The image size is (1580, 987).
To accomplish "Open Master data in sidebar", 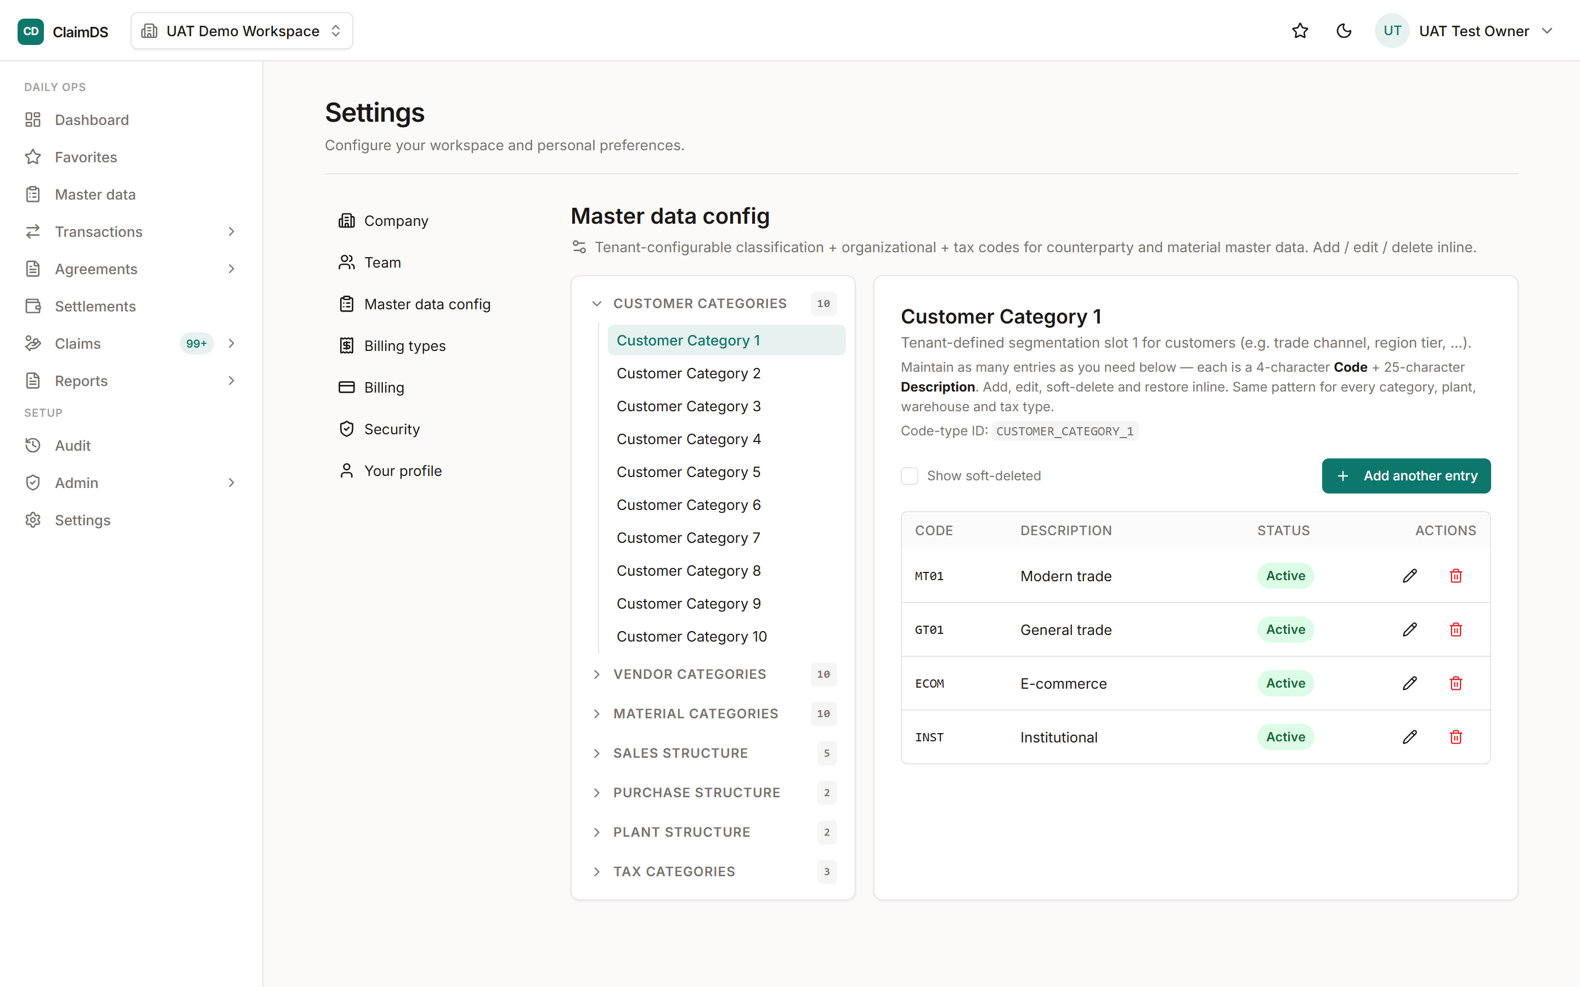I will coord(131,195).
